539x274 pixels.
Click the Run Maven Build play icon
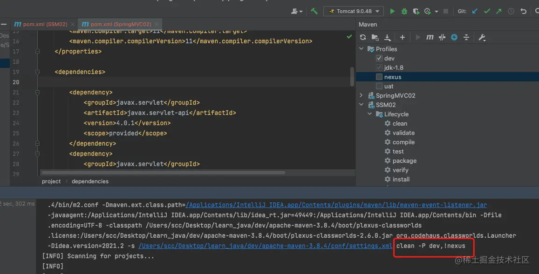418,37
